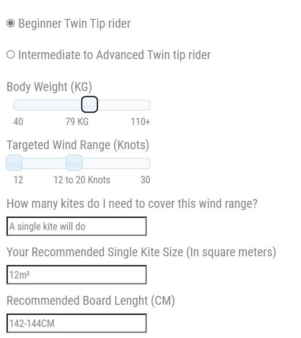Click the 'Beginner Twin Tip rider' label text

click(x=74, y=24)
